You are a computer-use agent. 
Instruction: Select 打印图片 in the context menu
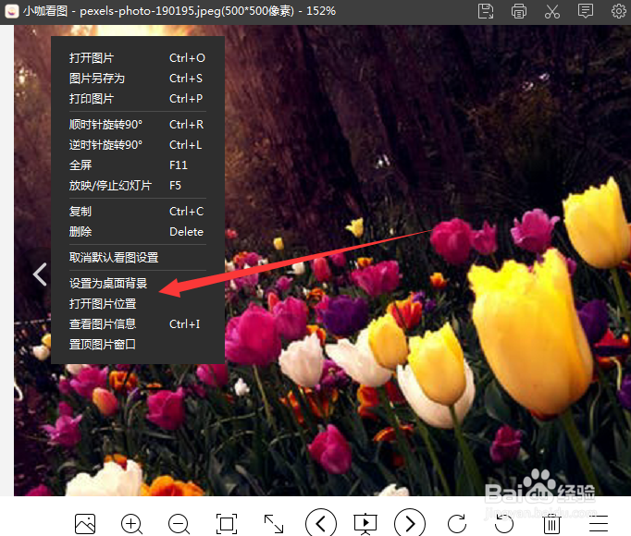coord(137,99)
